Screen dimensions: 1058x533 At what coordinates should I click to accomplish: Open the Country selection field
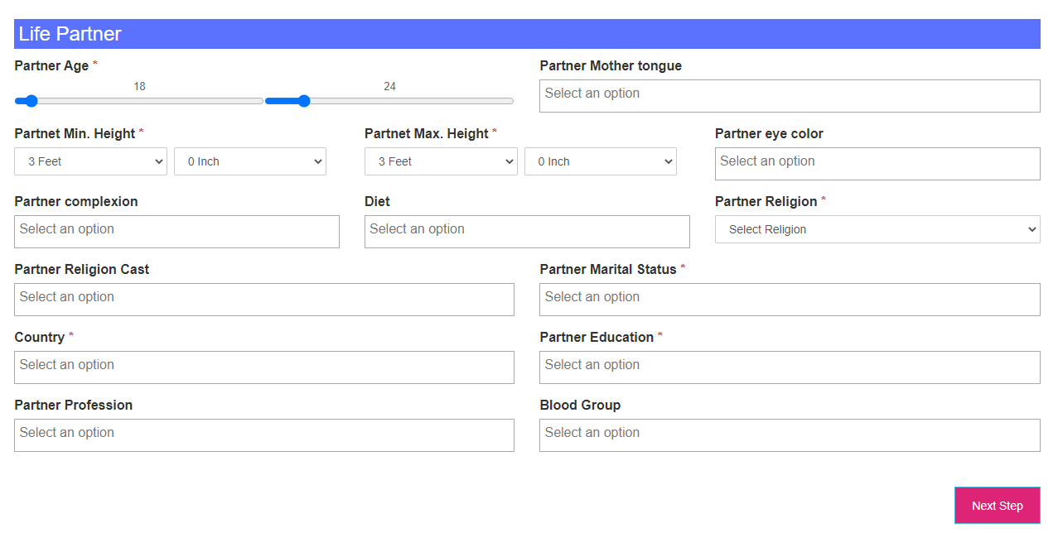tap(263, 367)
